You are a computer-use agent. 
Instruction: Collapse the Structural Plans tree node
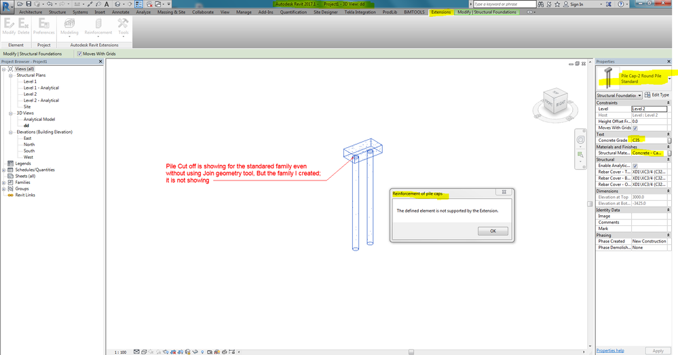[11, 75]
